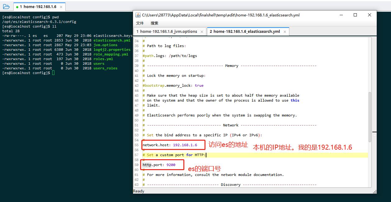Click the terminal cursor prompt line

click(x=28, y=73)
